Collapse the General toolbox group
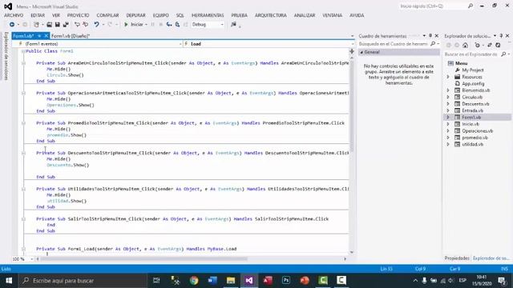The width and height of the screenshot is (513, 288). click(x=362, y=52)
